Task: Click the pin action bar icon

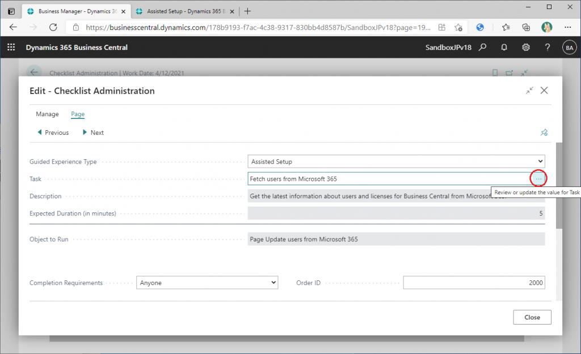Action: point(544,133)
